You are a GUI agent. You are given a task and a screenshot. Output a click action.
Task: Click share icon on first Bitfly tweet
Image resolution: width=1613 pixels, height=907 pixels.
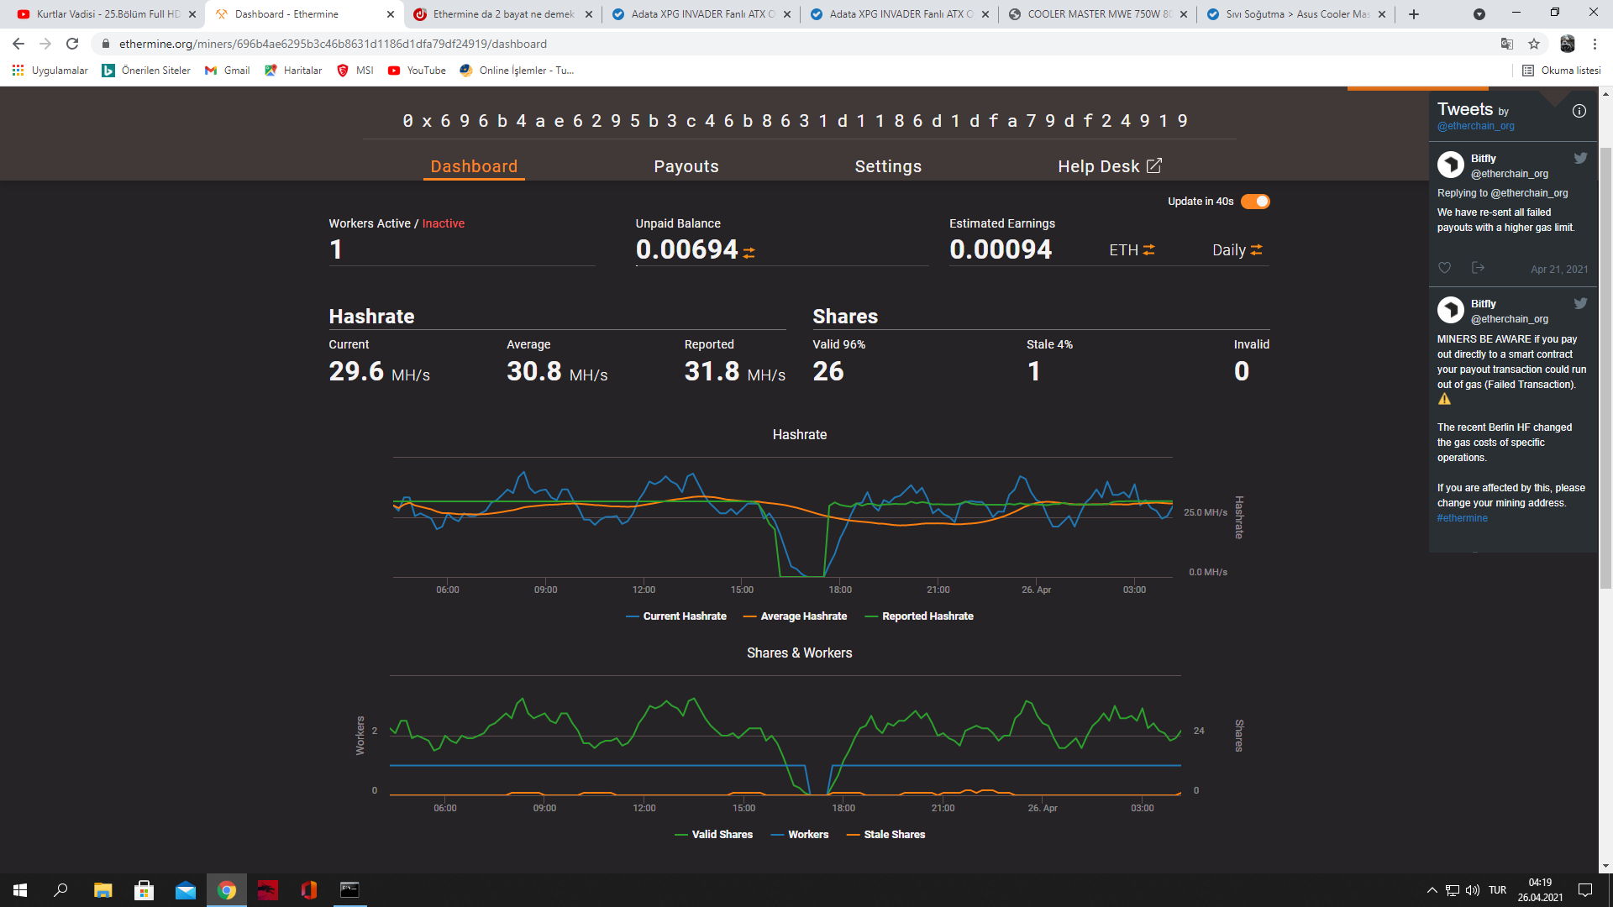(x=1478, y=268)
